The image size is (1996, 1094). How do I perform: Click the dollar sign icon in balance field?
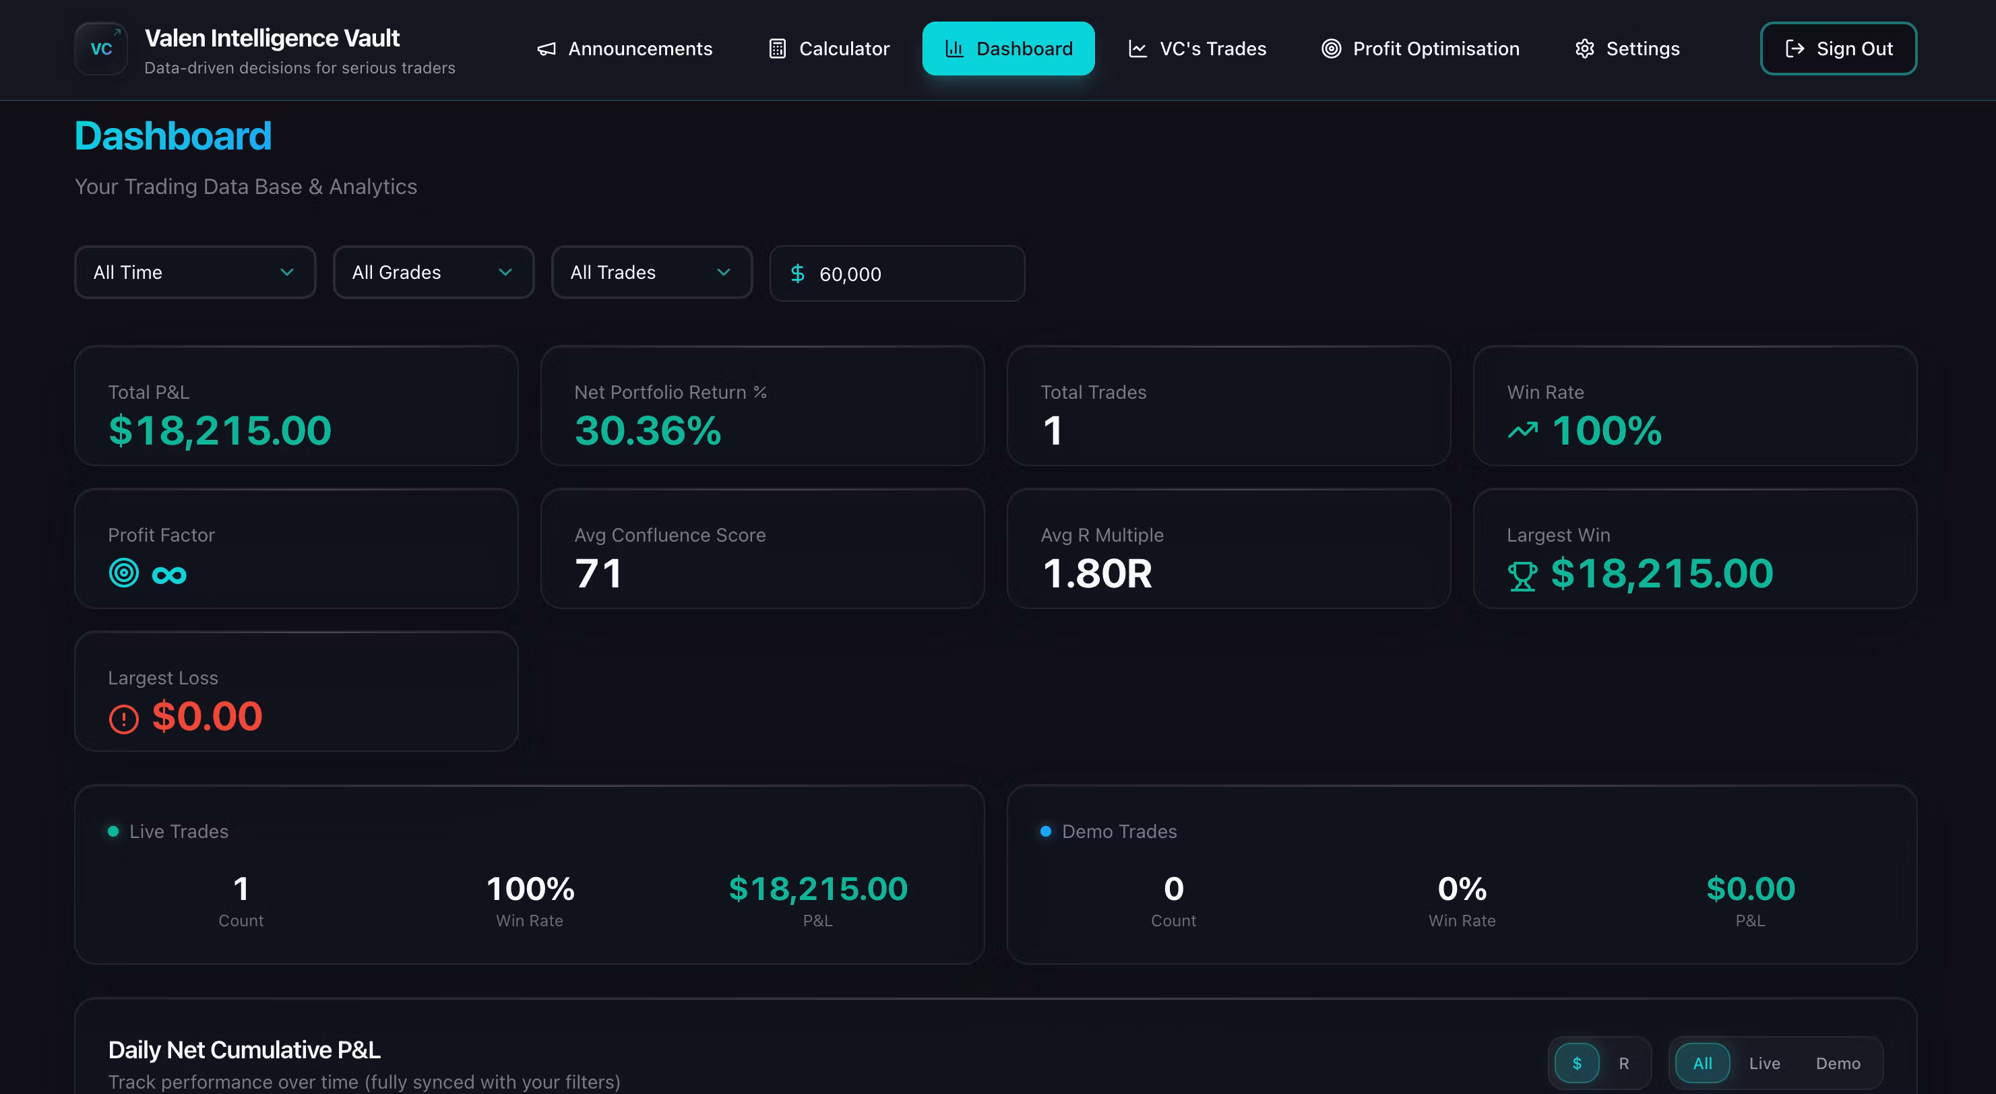click(x=797, y=273)
